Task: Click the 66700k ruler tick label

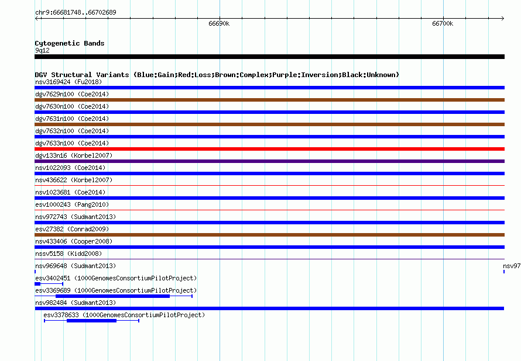Action: 443,23
